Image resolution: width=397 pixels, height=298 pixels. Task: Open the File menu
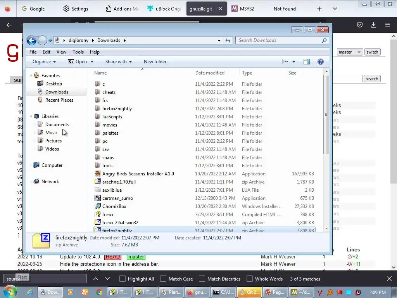33,52
